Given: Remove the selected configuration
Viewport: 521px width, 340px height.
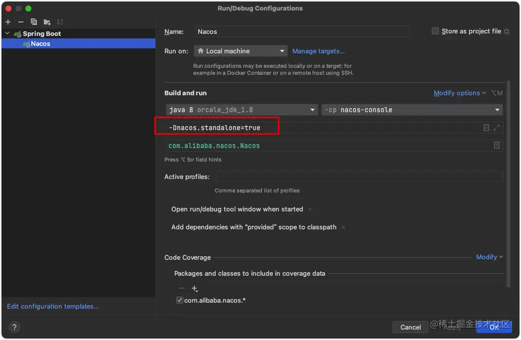Looking at the screenshot, I should 20,22.
